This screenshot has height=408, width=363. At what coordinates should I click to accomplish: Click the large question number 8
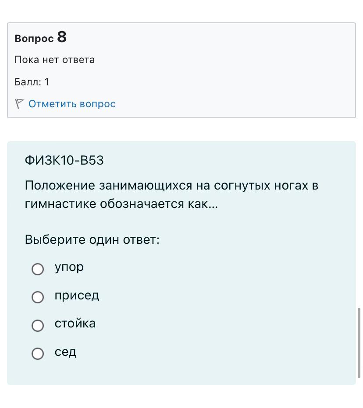(x=62, y=37)
